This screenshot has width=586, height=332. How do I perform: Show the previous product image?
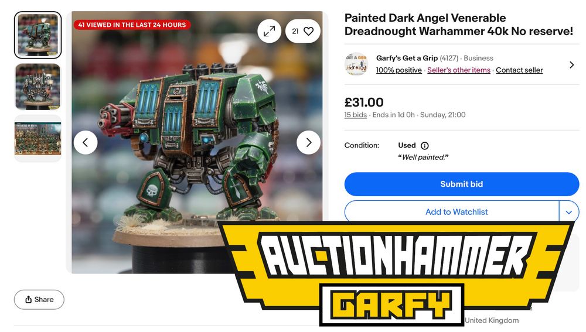(x=85, y=142)
